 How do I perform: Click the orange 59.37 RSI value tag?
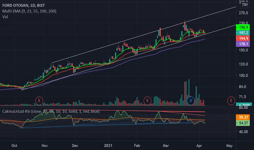[x=243, y=117]
